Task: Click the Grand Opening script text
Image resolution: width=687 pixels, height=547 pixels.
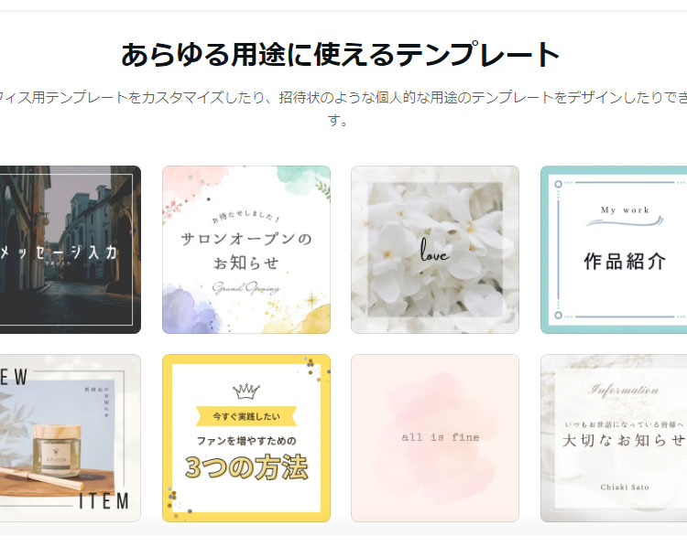Action: (x=246, y=288)
